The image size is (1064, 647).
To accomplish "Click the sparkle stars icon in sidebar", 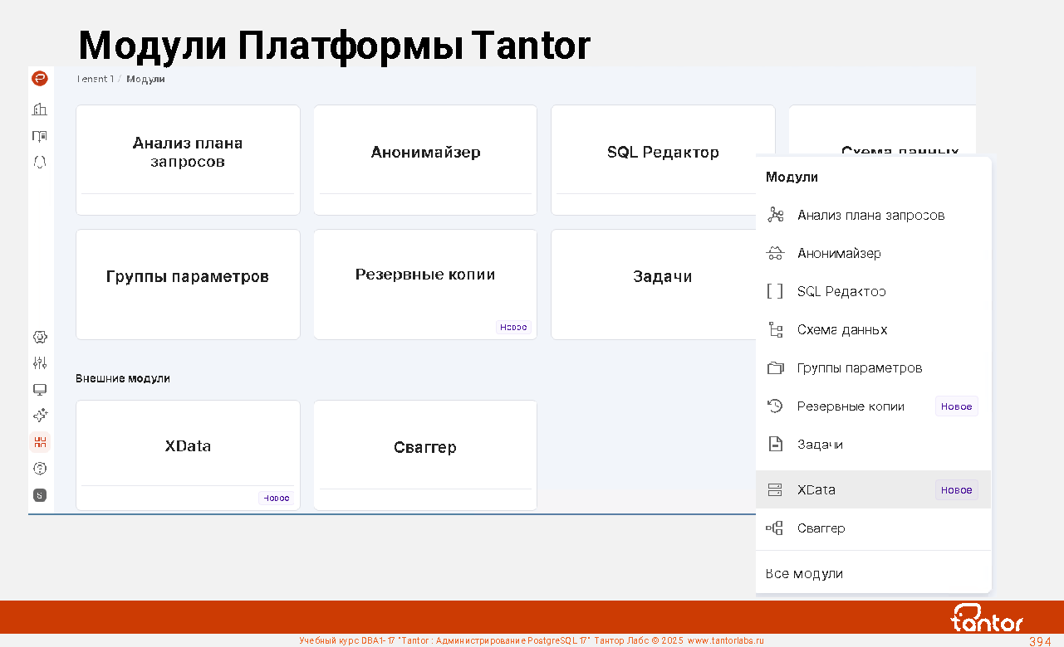I will click(40, 415).
